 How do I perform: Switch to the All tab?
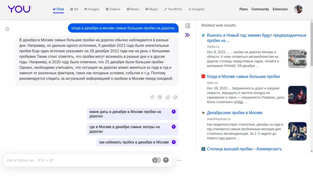point(74,9)
